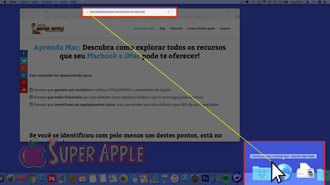330x185 pixels.
Task: Open the Janela menu
Action: coord(63,2)
